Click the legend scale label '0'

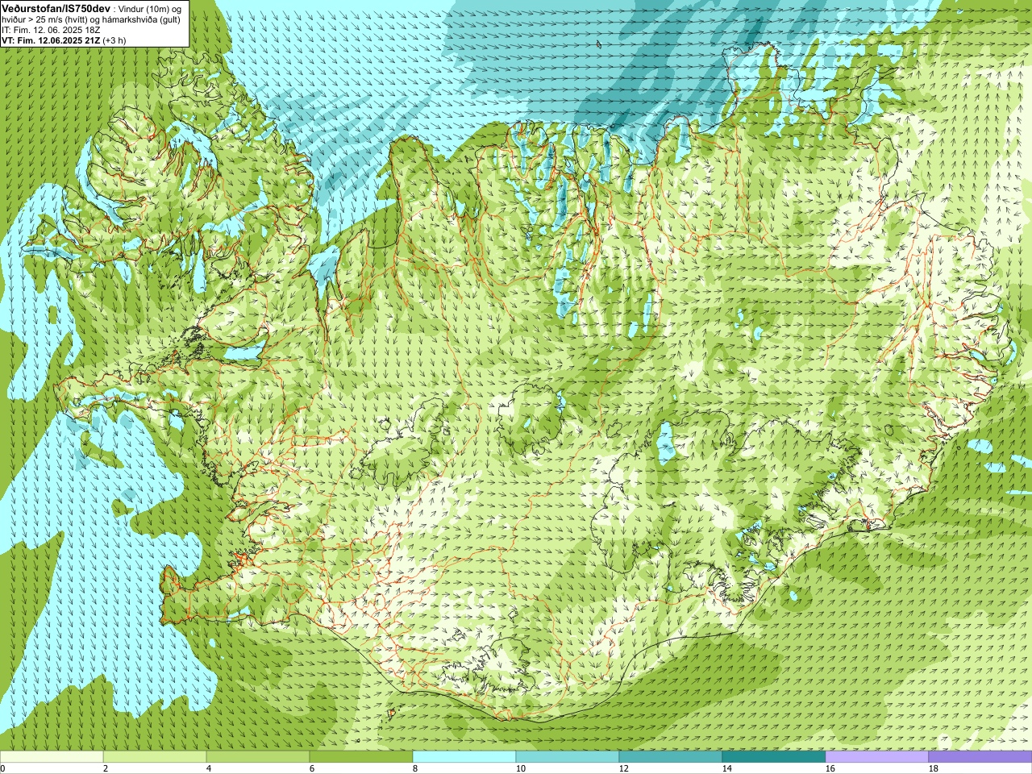tap(3, 768)
